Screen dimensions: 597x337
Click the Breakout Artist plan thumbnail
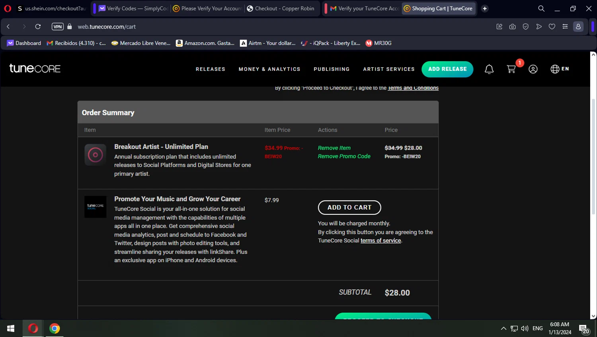pyautogui.click(x=95, y=155)
